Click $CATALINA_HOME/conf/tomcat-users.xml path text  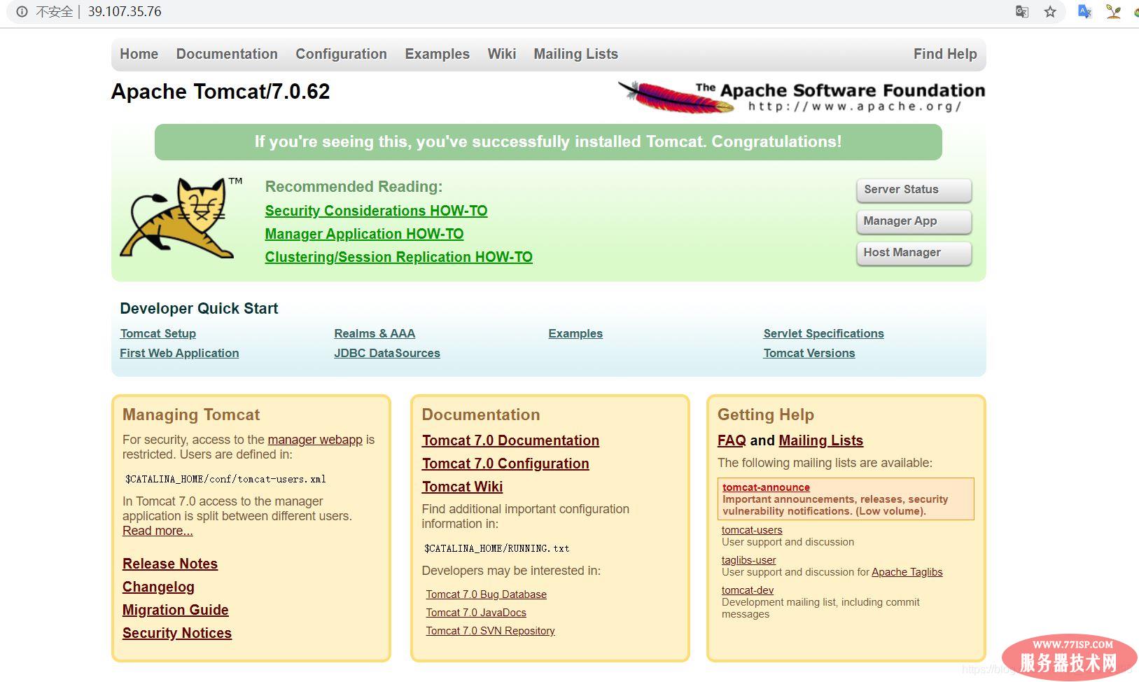click(x=225, y=479)
